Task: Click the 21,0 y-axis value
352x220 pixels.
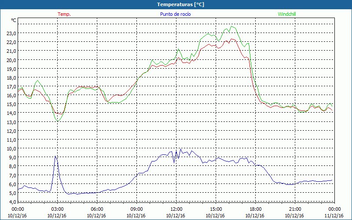Action: 12,51
